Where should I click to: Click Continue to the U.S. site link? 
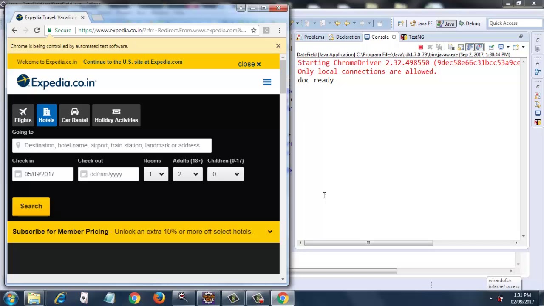[133, 62]
